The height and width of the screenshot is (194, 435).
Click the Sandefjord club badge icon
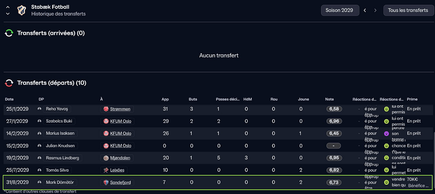pyautogui.click(x=106, y=183)
